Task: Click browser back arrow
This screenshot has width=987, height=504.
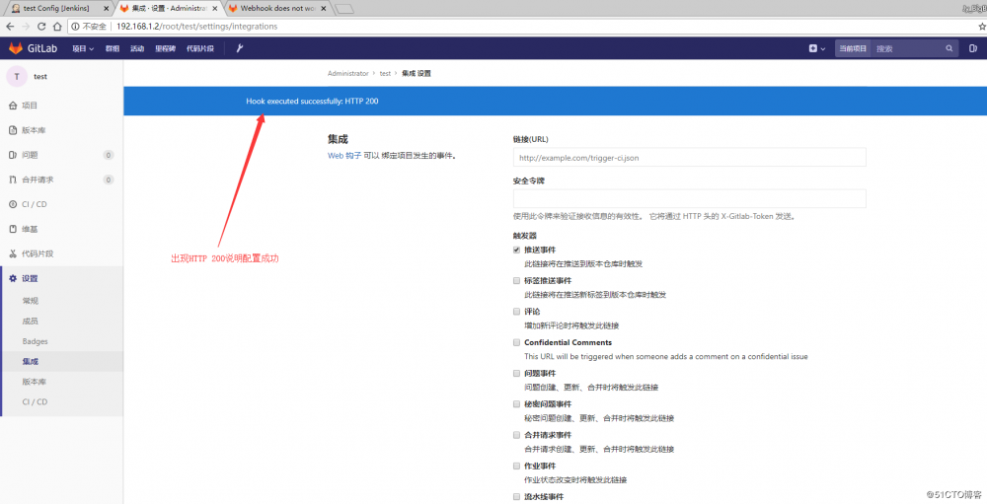Action: (x=10, y=27)
